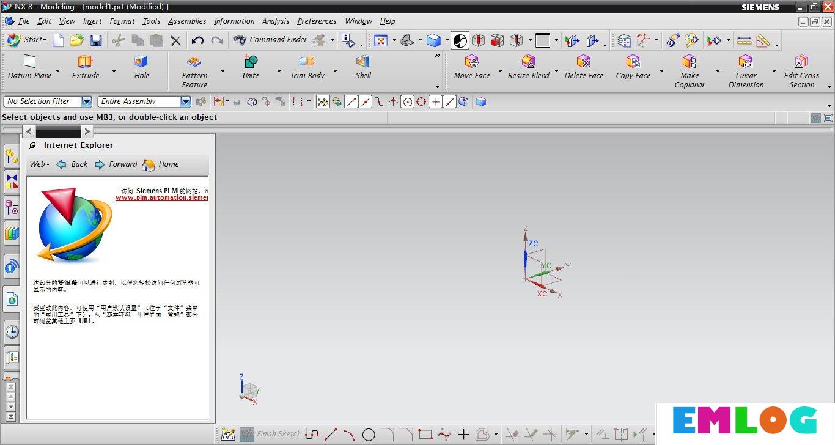Click the Measure Distance ruler icon
The width and height of the screenshot is (835, 445).
point(744,40)
